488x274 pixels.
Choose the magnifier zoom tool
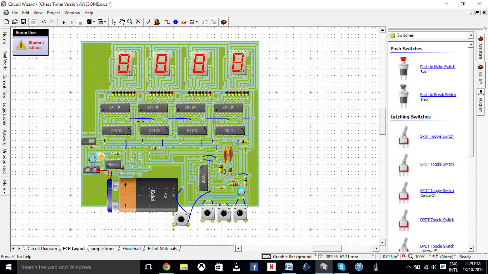[130, 22]
